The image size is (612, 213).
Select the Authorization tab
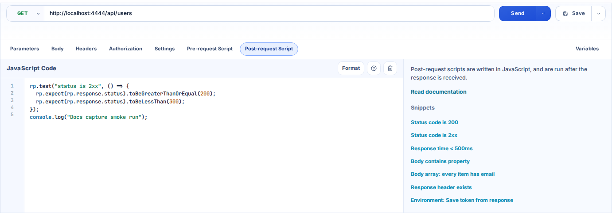tap(125, 49)
